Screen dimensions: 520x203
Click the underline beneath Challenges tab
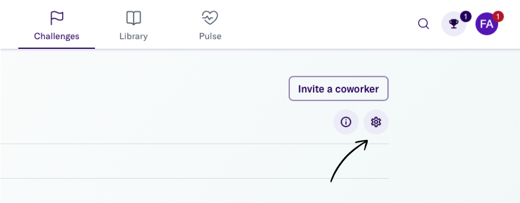pos(57,48)
